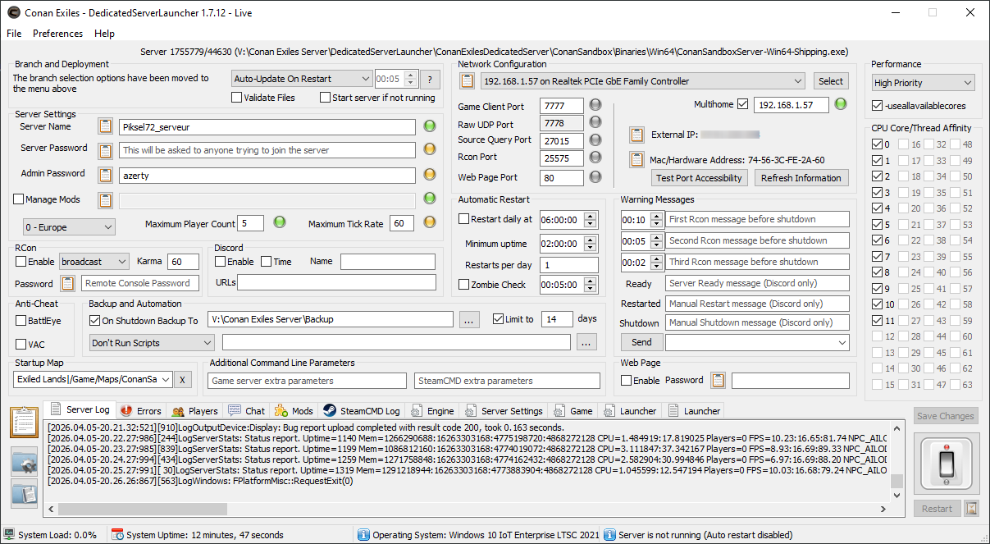This screenshot has height=544, width=990.
Task: Click the server power switch button
Action: click(x=946, y=465)
